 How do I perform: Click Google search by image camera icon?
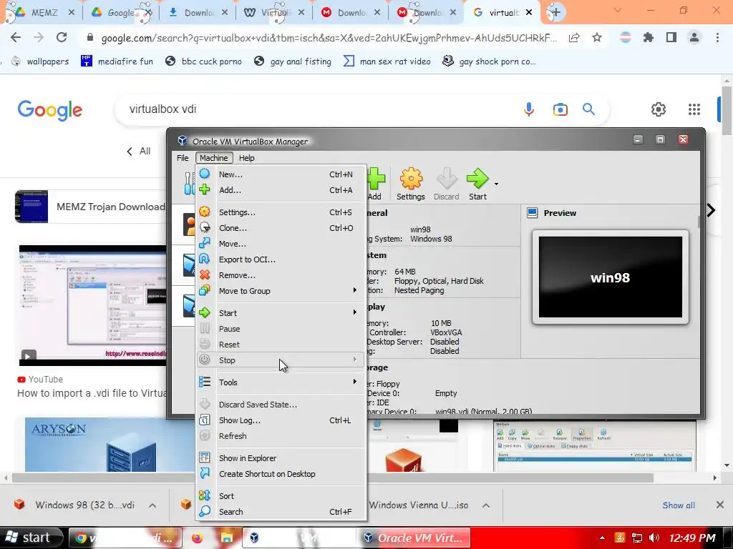(560, 109)
